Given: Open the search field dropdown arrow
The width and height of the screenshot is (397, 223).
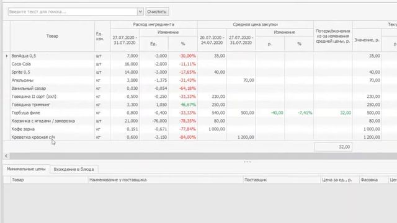Looking at the screenshot, I should pyautogui.click(x=140, y=12).
